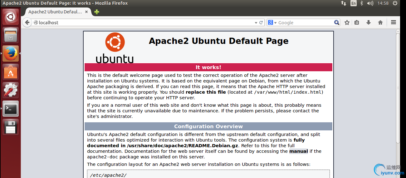Click into the Google search field
Viewport: 406px width, 178px height.
click(306, 22)
